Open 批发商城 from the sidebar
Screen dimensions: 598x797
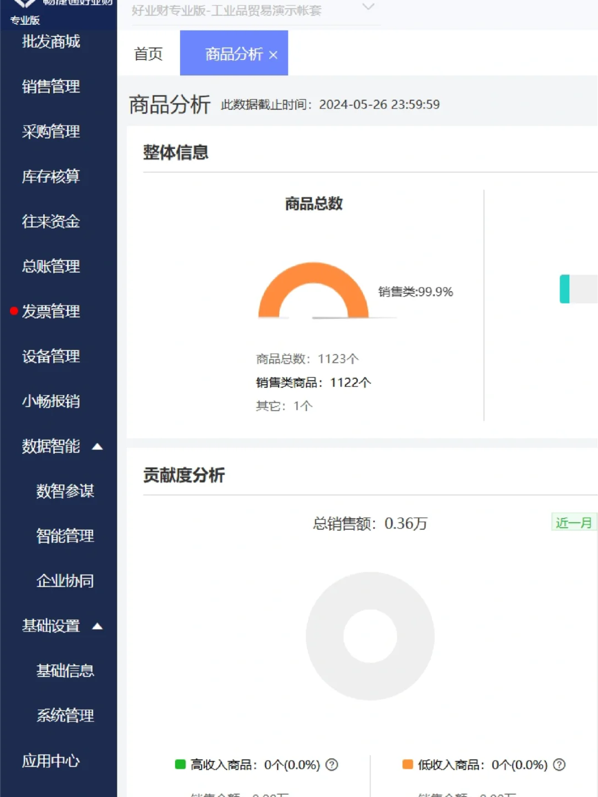click(51, 42)
